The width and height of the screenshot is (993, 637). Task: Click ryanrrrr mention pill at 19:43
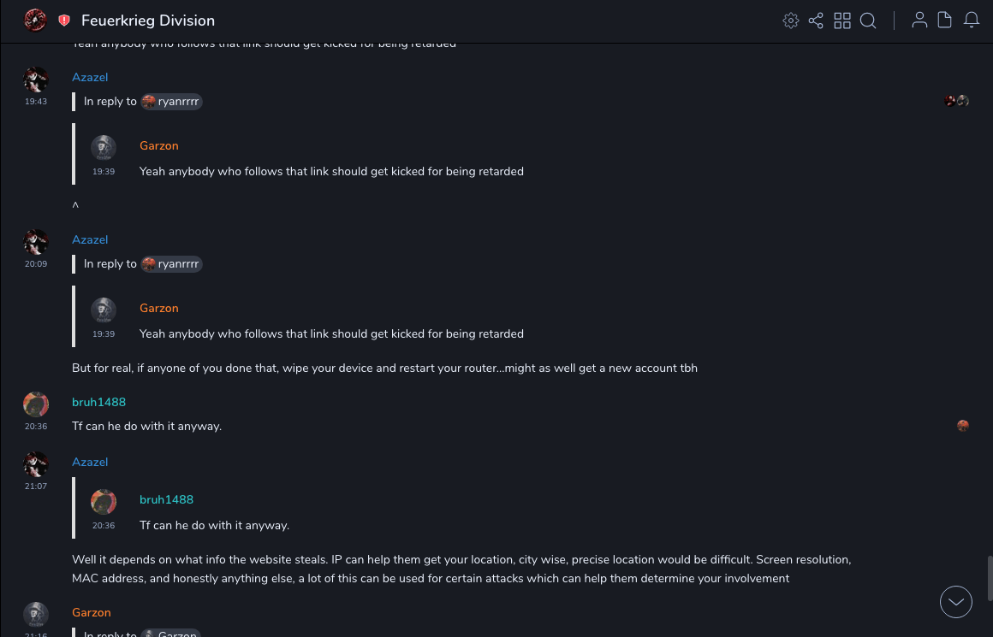coord(171,102)
